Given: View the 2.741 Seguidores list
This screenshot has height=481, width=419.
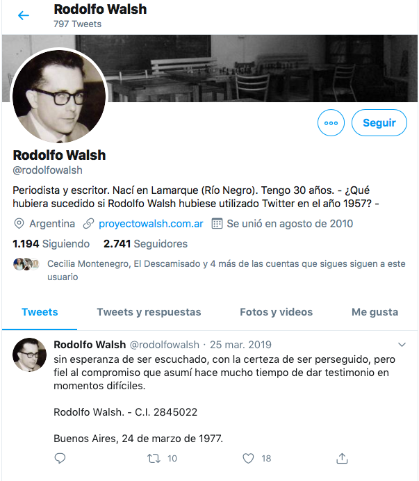Looking at the screenshot, I should point(145,244).
